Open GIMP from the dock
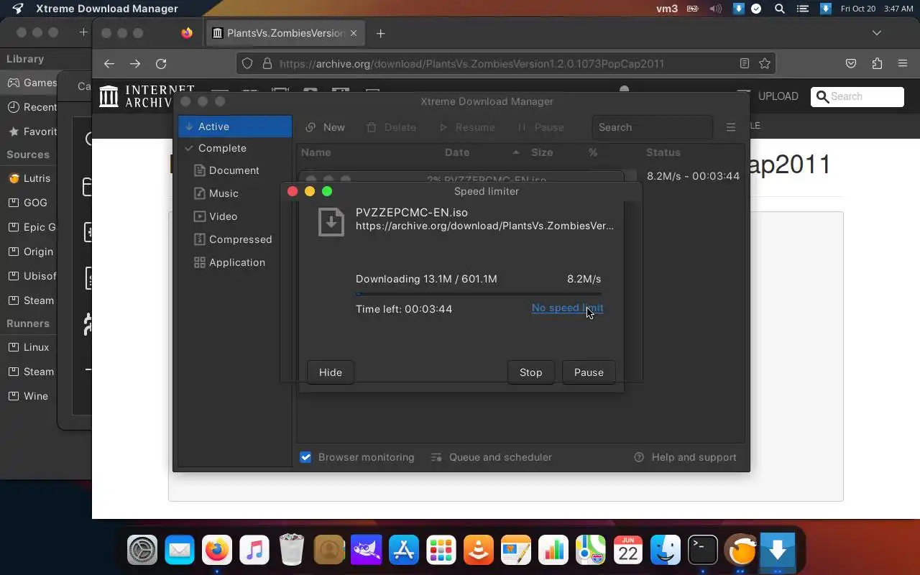The image size is (920, 575). click(x=367, y=551)
